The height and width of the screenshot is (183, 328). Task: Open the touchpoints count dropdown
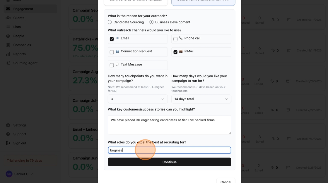pos(138,99)
